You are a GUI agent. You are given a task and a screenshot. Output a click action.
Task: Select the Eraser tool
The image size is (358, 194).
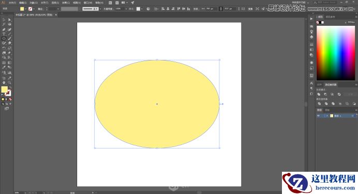point(10,43)
